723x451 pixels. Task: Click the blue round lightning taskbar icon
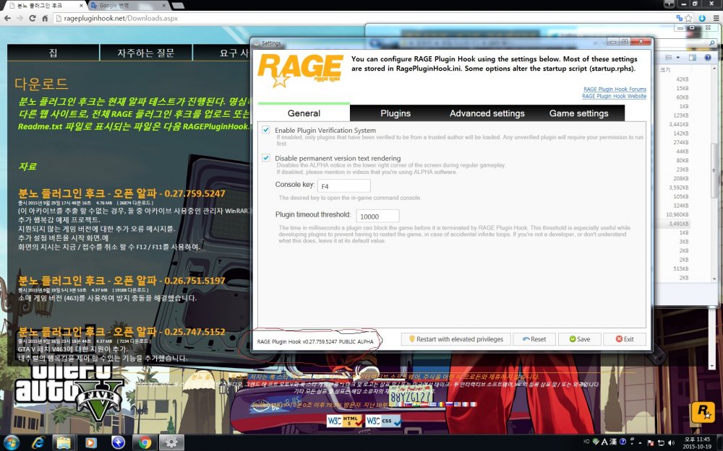[x=118, y=442]
